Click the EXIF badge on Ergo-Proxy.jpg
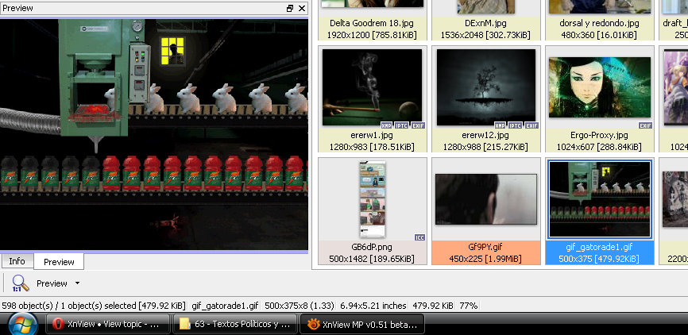 coord(645,125)
